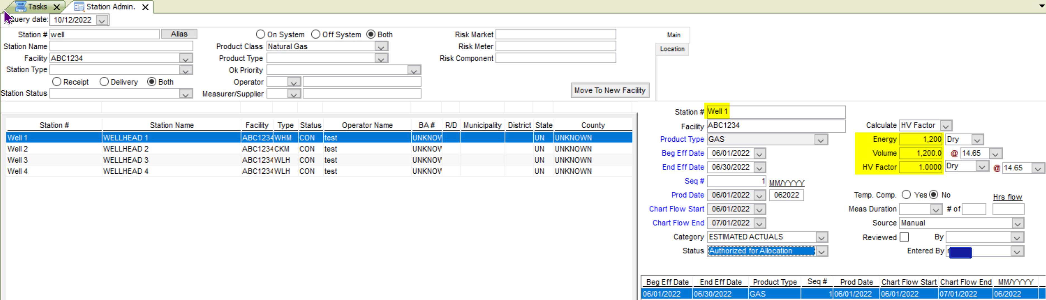Select the On System radio button
This screenshot has height=300, width=1046.
tap(261, 35)
